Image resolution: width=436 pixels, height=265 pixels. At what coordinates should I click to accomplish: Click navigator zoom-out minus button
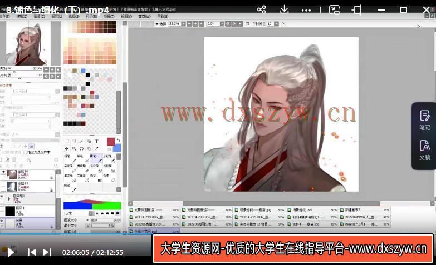pyautogui.click(x=46, y=69)
